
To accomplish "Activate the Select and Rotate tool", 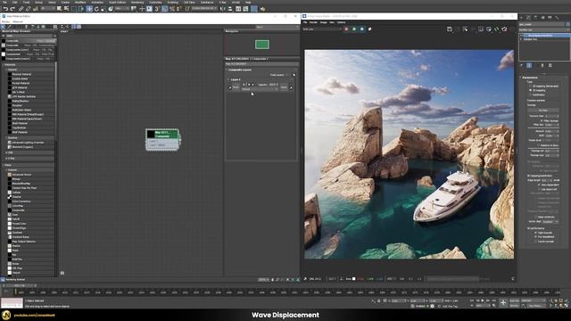I will [96, 9].
